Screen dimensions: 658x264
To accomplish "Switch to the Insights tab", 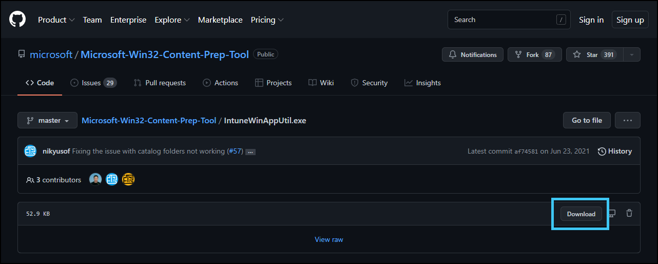I will point(422,83).
